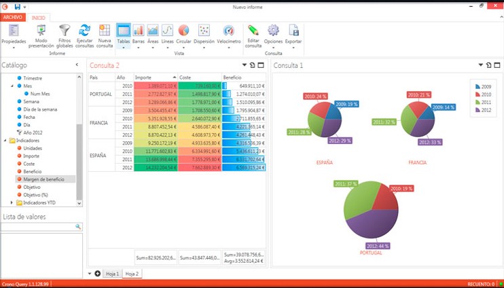
Task: Create a Nueva consulta
Action: [x=105, y=36]
